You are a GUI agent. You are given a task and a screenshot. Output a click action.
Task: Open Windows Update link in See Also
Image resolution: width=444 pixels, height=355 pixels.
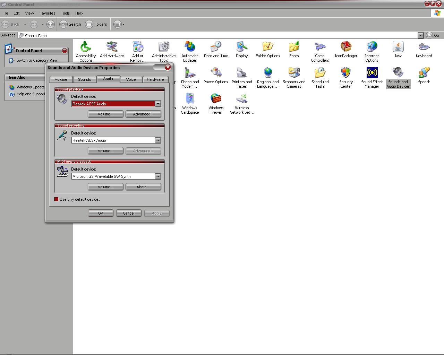click(x=31, y=87)
